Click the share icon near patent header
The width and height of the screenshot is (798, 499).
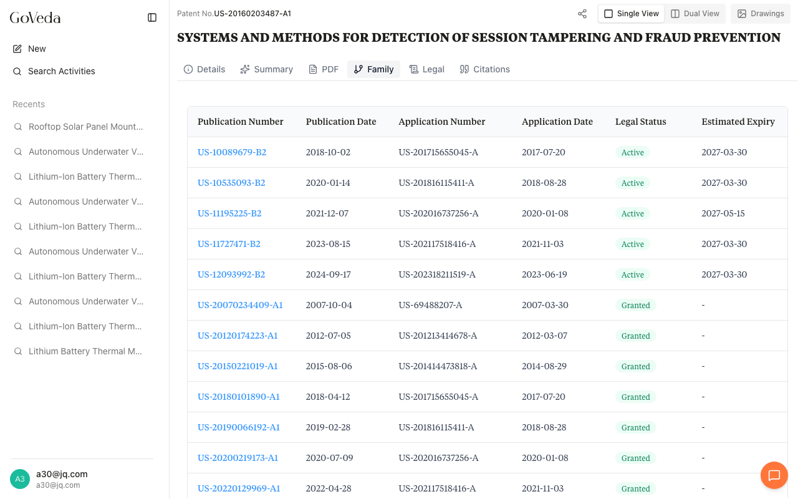tap(582, 14)
